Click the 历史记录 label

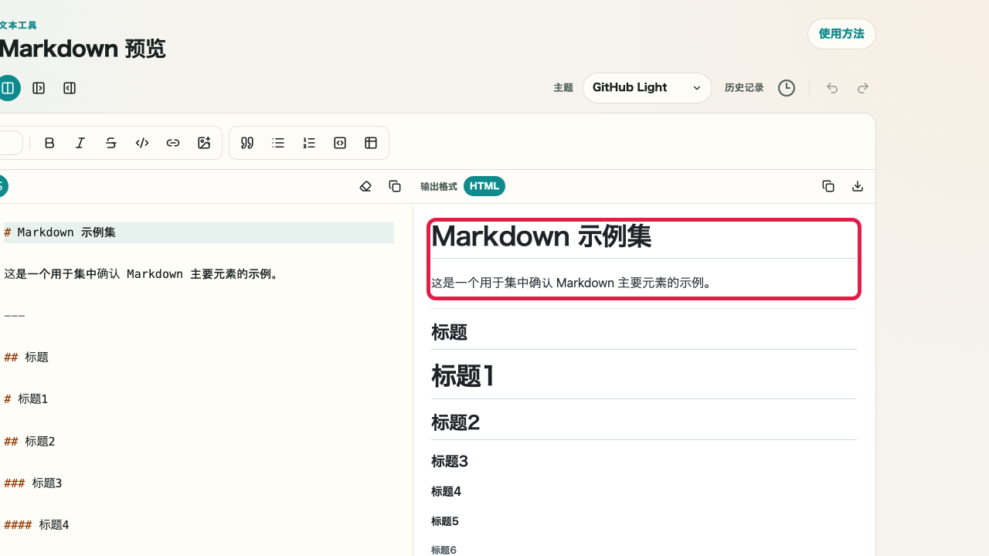click(x=744, y=88)
